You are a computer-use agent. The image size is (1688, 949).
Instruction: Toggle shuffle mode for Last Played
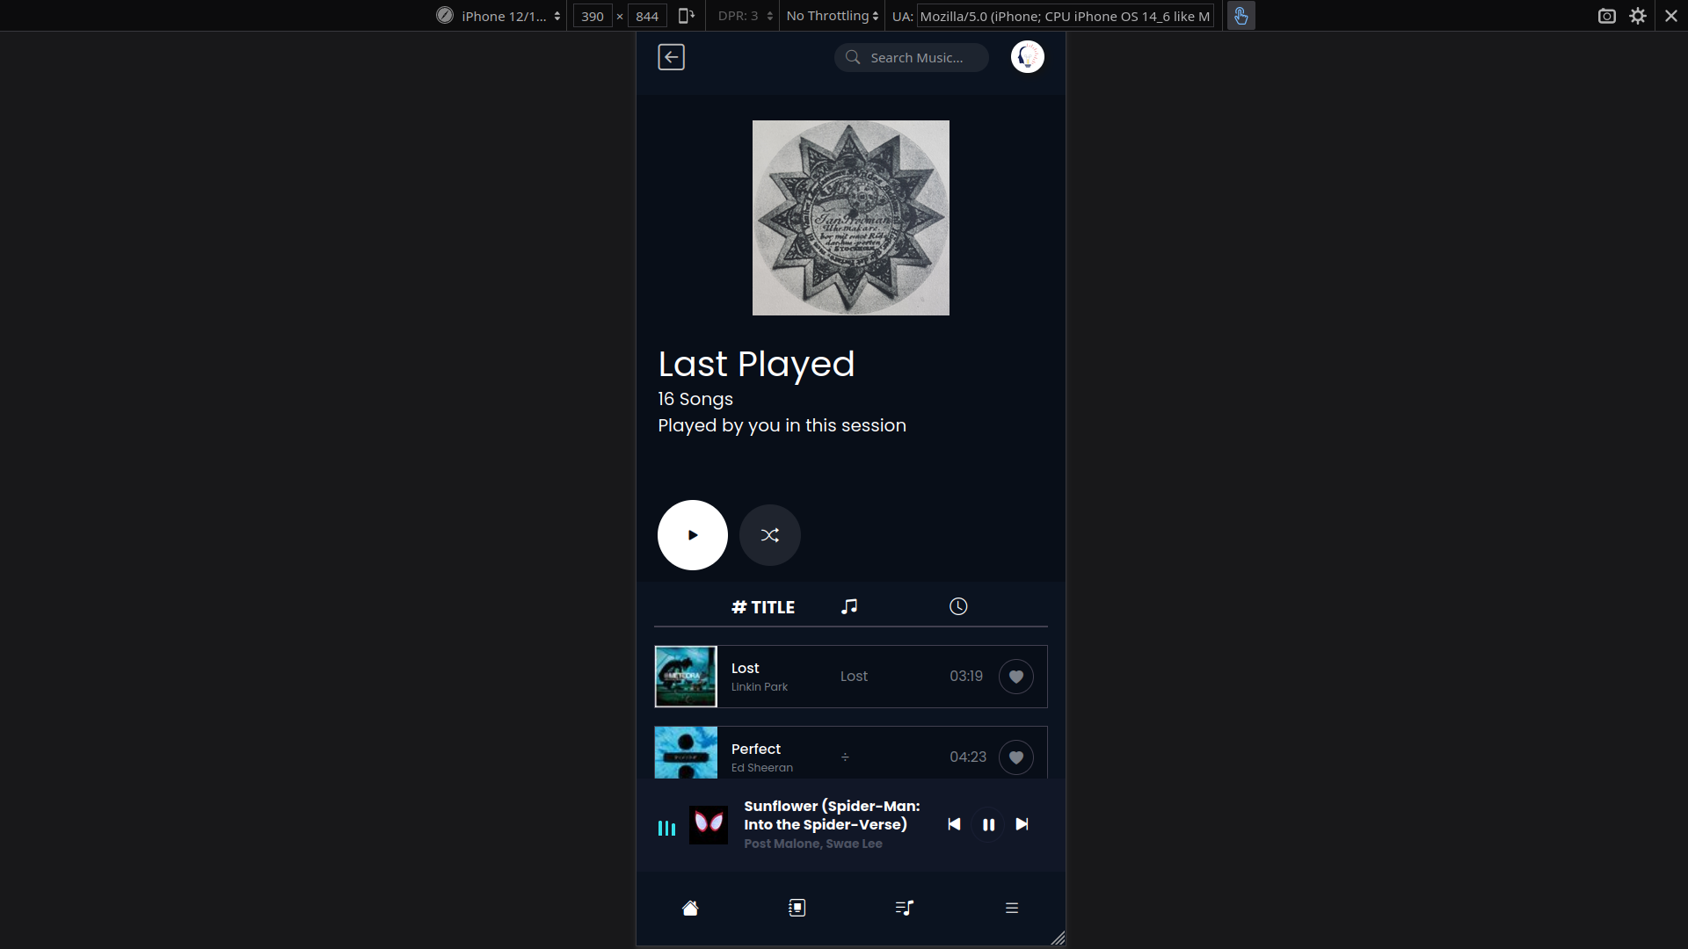tap(770, 534)
